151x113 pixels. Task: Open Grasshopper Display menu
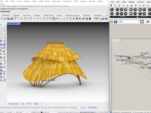[x=131, y=2]
